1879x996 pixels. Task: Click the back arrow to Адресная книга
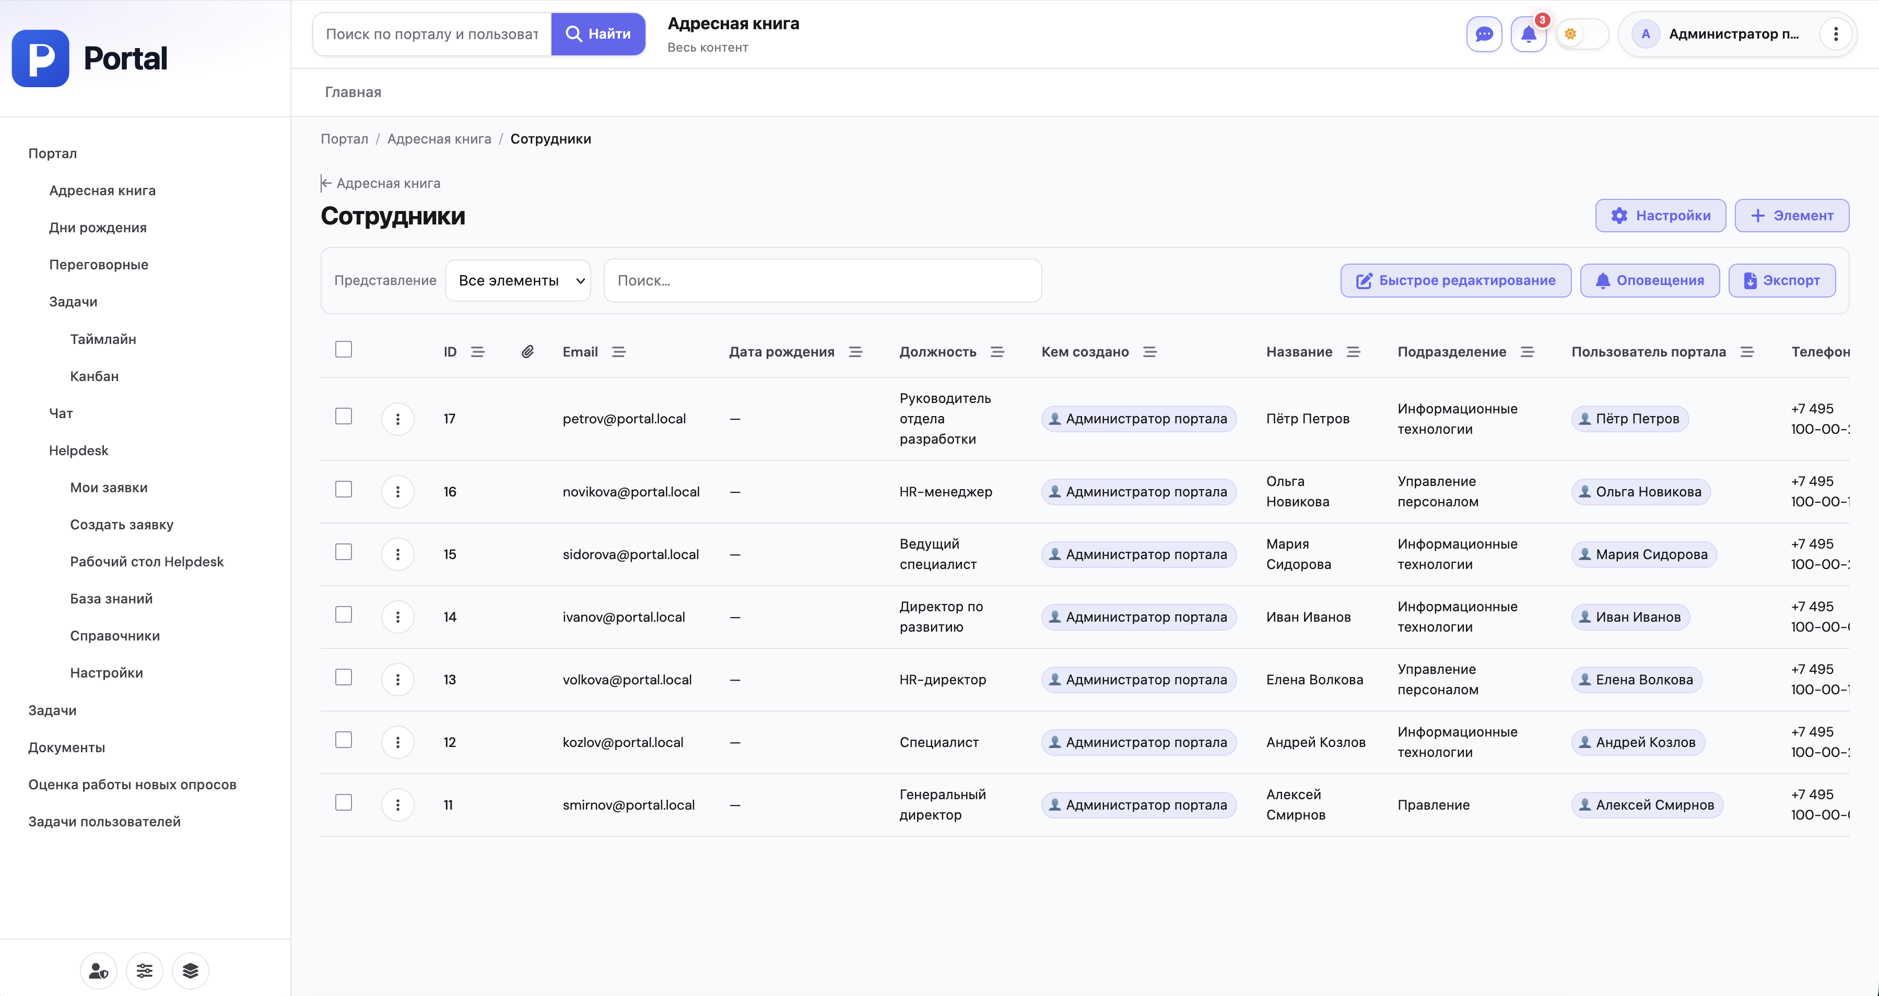(x=381, y=183)
